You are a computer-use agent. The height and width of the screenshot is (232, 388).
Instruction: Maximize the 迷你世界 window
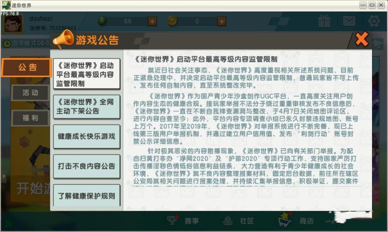(372, 5)
